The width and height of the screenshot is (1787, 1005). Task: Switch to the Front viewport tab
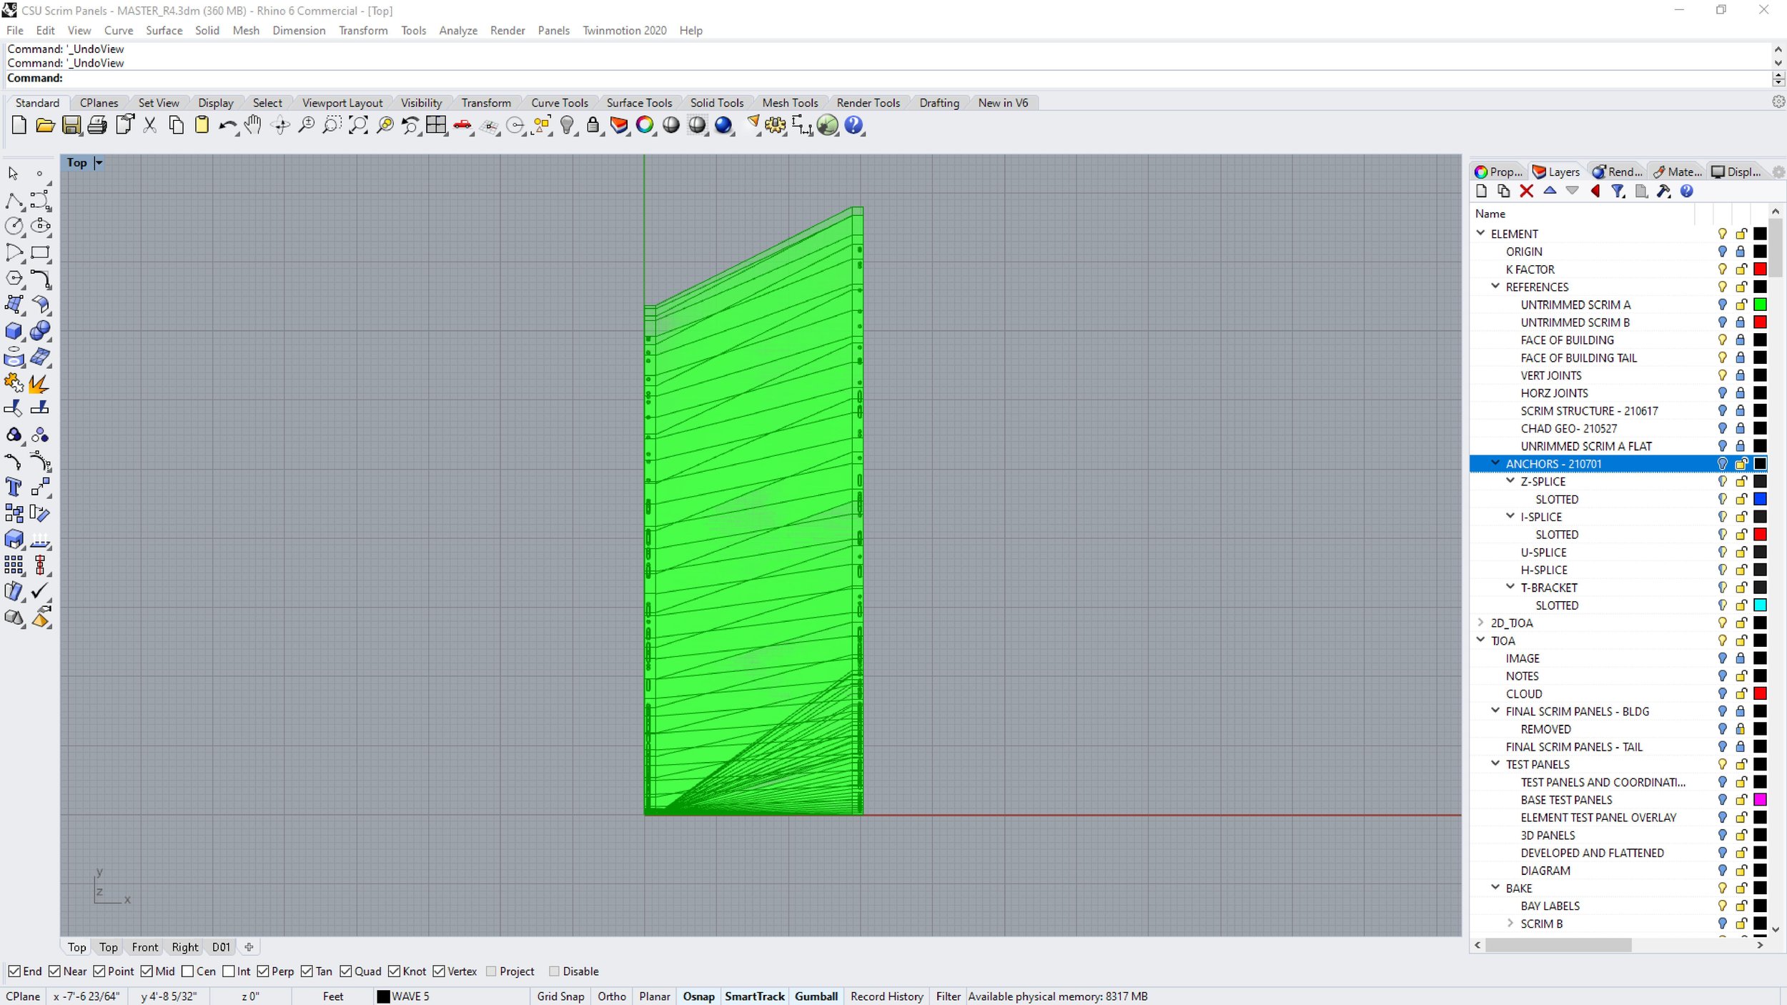pos(145,947)
